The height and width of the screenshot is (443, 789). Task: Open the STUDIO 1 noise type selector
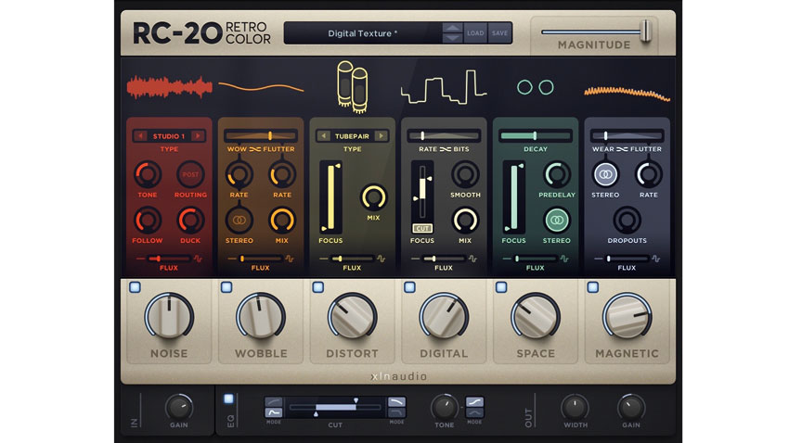(169, 136)
